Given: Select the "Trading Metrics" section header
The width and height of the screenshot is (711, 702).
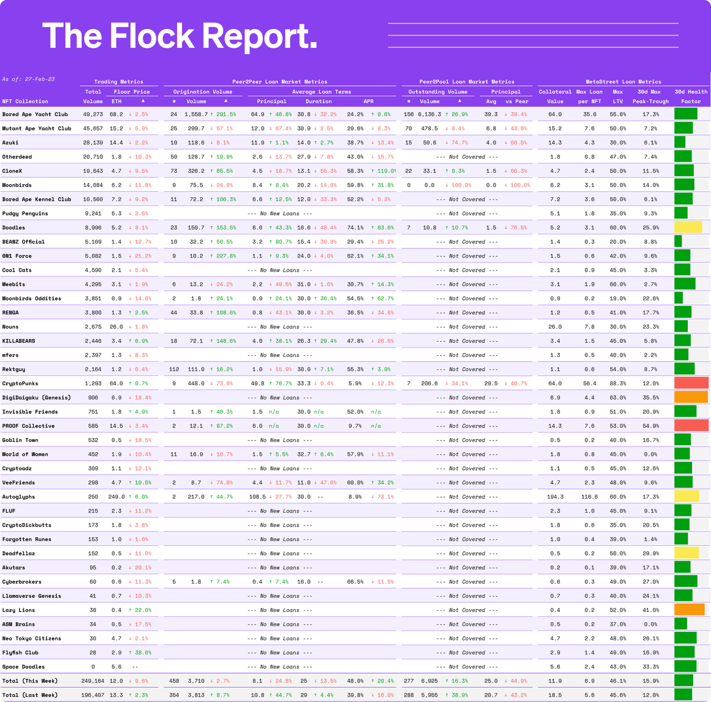Looking at the screenshot, I should tap(118, 82).
